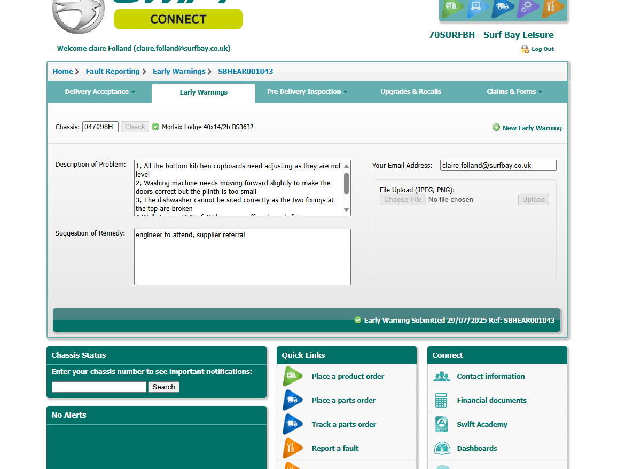The image size is (633, 469).
Task: Click the Log Out link
Action: point(543,49)
